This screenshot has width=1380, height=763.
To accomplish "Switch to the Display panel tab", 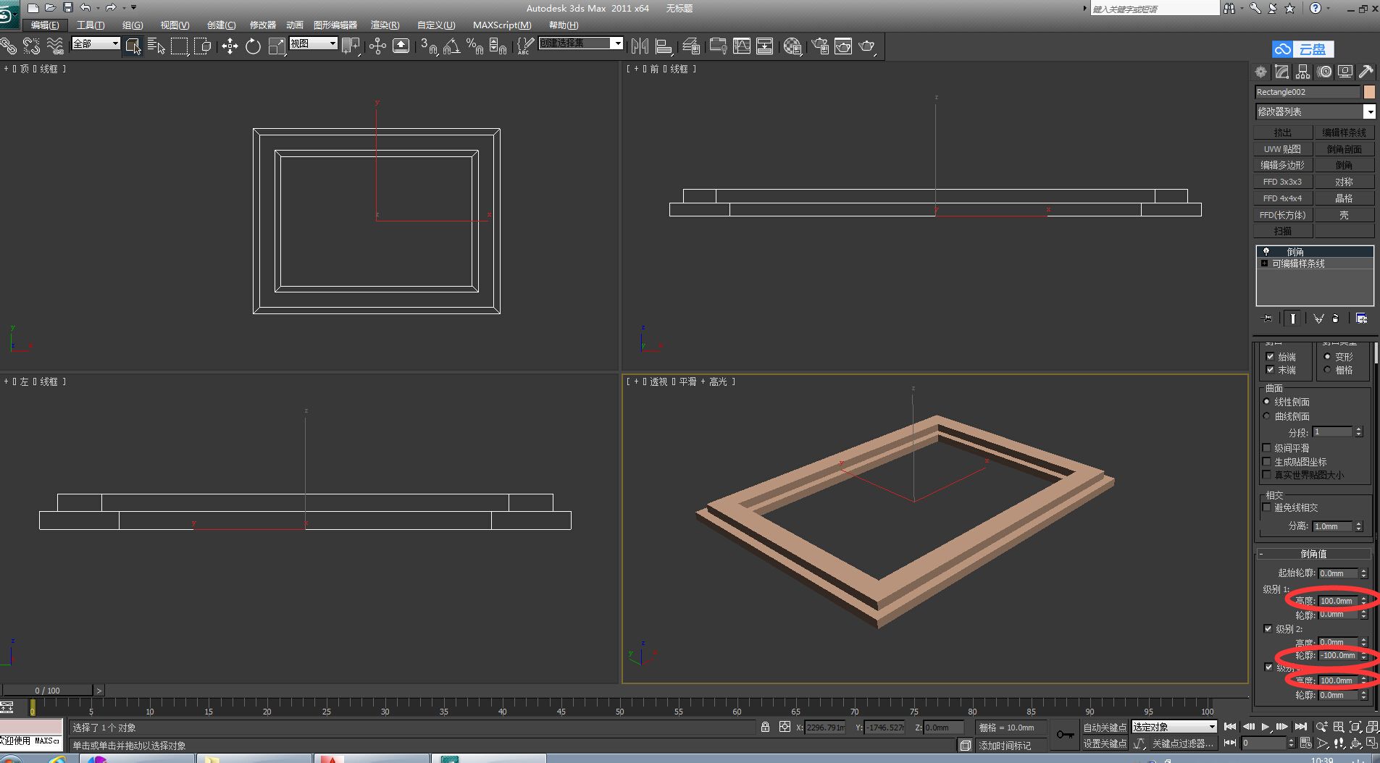I will pyautogui.click(x=1345, y=72).
